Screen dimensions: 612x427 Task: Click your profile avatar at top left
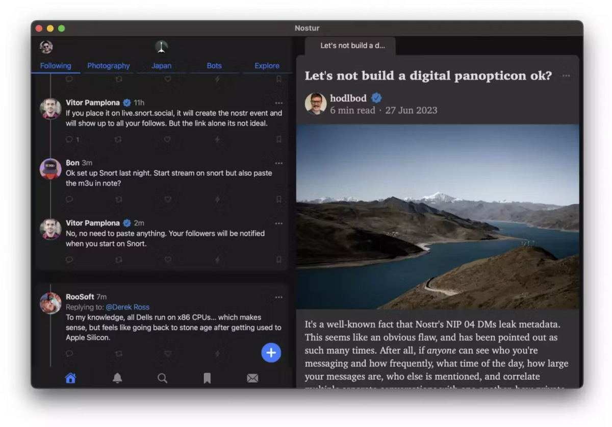pyautogui.click(x=46, y=47)
